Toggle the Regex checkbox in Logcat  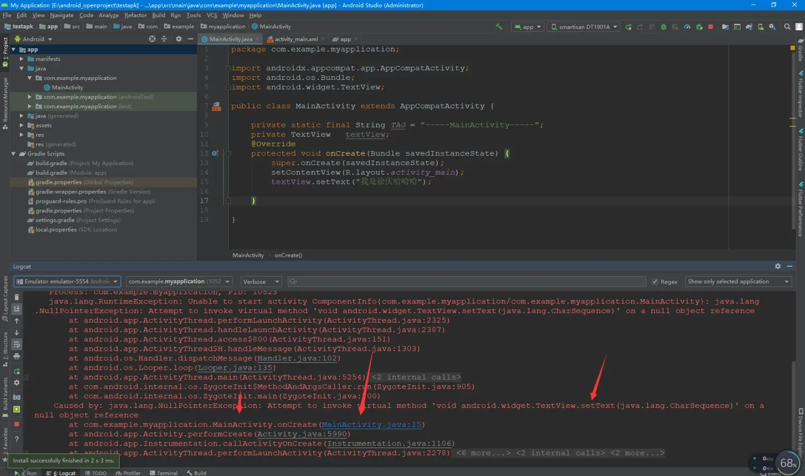pyautogui.click(x=655, y=281)
